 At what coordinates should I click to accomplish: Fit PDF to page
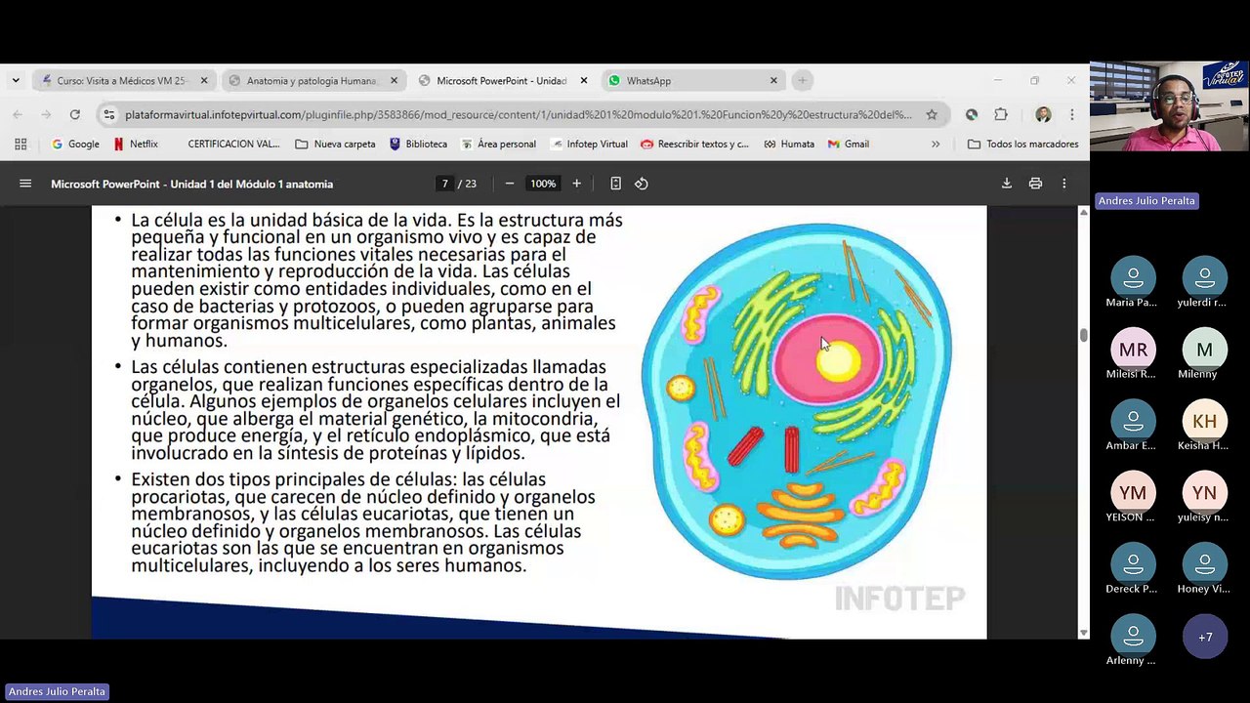(615, 184)
